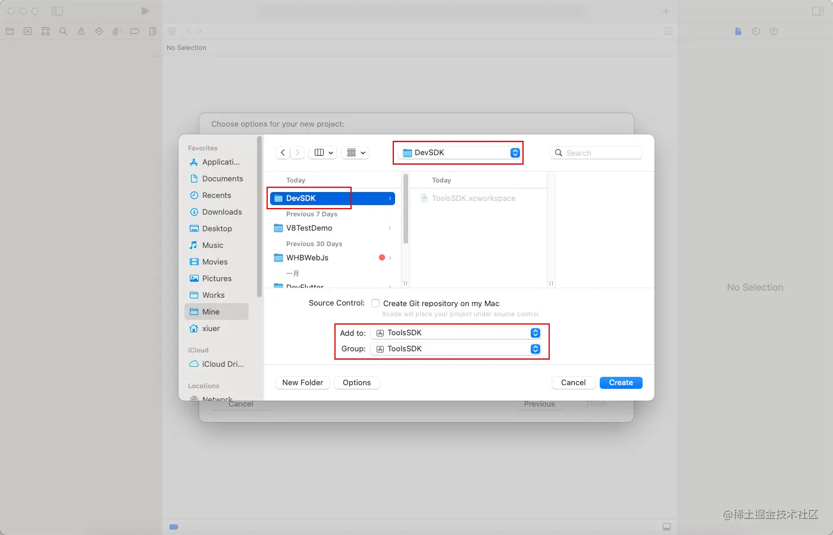Show the History inspector clock icon
This screenshot has height=535, width=833.
click(x=756, y=32)
